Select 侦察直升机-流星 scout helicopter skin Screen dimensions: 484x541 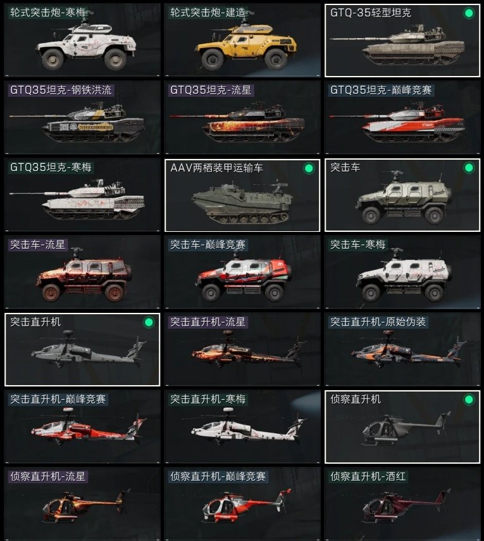coord(82,504)
